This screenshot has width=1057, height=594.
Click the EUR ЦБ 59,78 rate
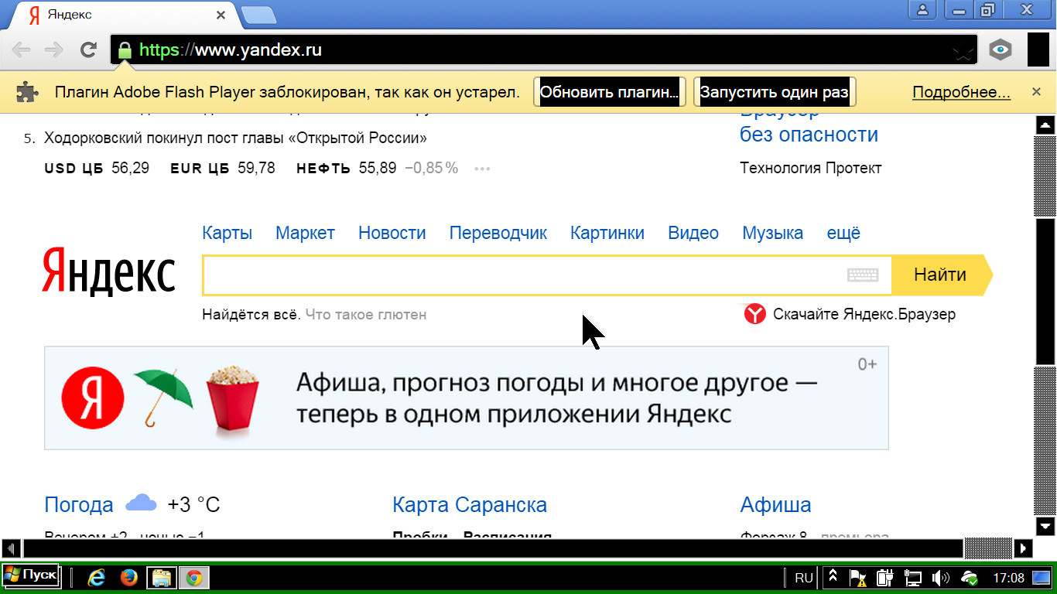tap(223, 168)
